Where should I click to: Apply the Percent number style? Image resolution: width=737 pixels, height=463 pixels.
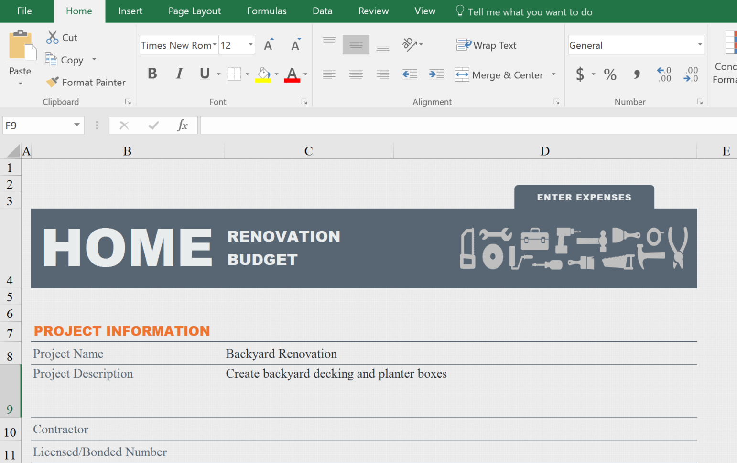coord(610,74)
